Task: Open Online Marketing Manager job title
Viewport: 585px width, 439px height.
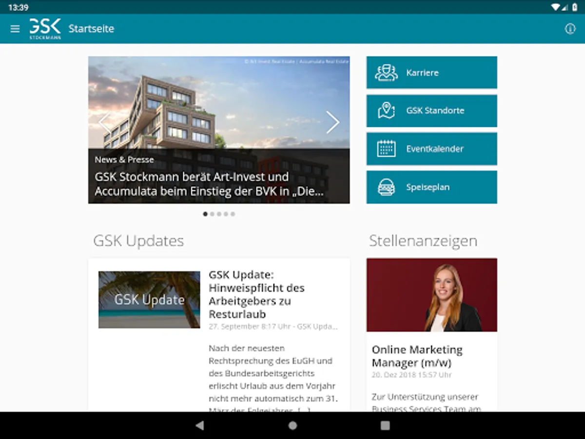Action: click(x=417, y=356)
